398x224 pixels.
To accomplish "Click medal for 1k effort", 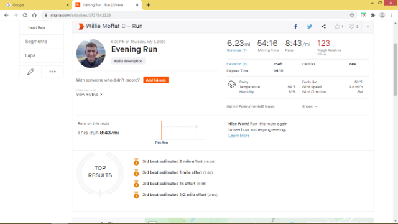I will (136, 184).
